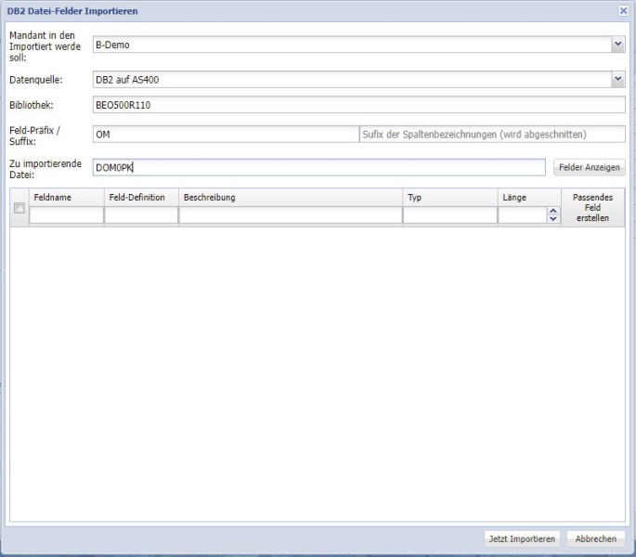The width and height of the screenshot is (636, 557).
Task: Expand the Mandant dropdown arrow
Action: [618, 45]
